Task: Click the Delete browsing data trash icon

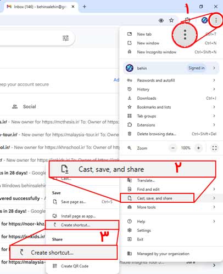Action: [130, 134]
